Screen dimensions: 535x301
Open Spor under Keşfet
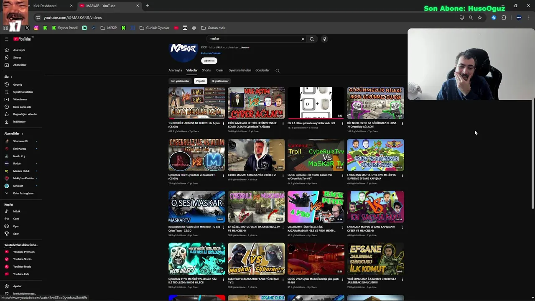16,234
